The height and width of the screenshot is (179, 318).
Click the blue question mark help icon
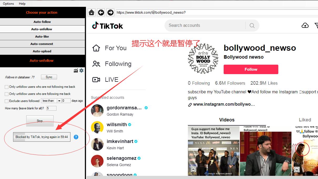click(x=76, y=137)
